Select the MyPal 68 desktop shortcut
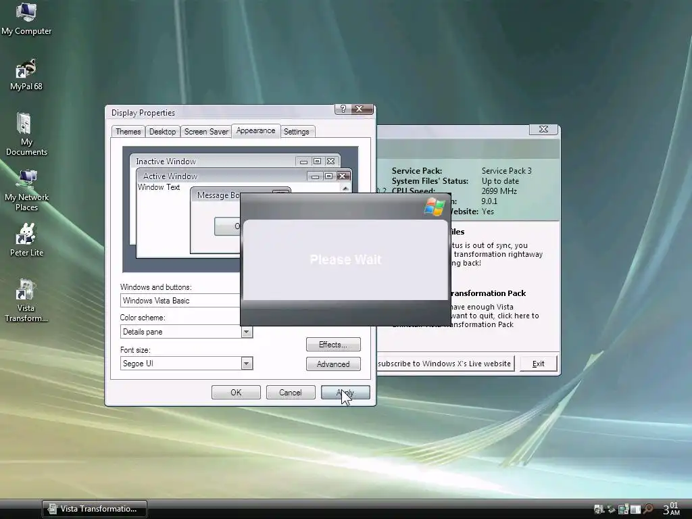Image resolution: width=692 pixels, height=519 pixels. click(x=26, y=74)
